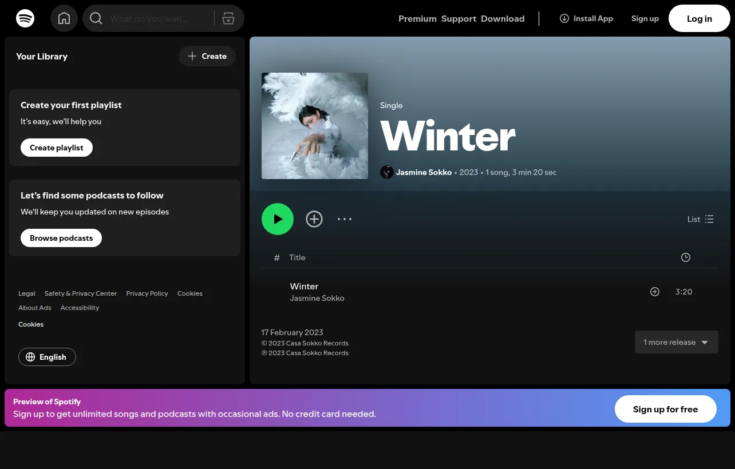
Task: Open the Legal link
Action: click(x=27, y=293)
